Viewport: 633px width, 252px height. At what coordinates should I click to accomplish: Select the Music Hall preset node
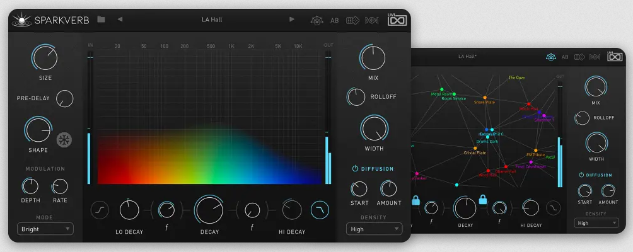click(528, 104)
